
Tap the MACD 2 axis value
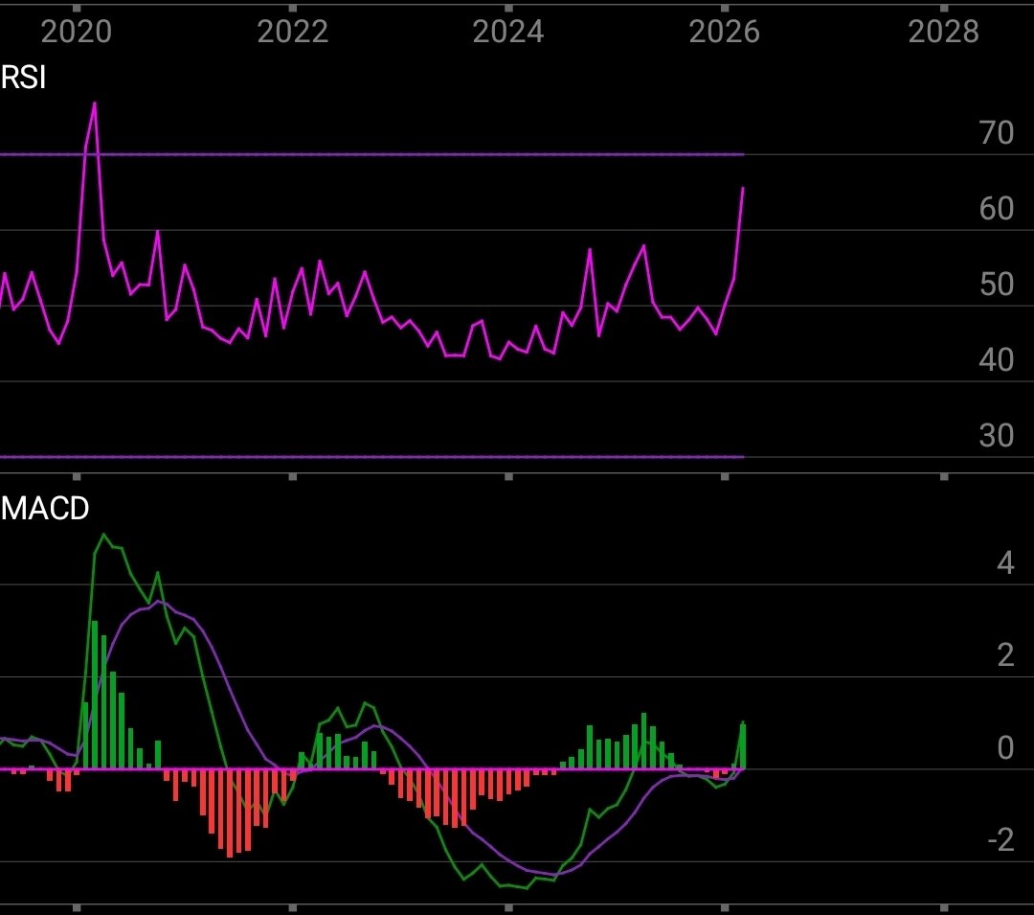pos(1005,655)
